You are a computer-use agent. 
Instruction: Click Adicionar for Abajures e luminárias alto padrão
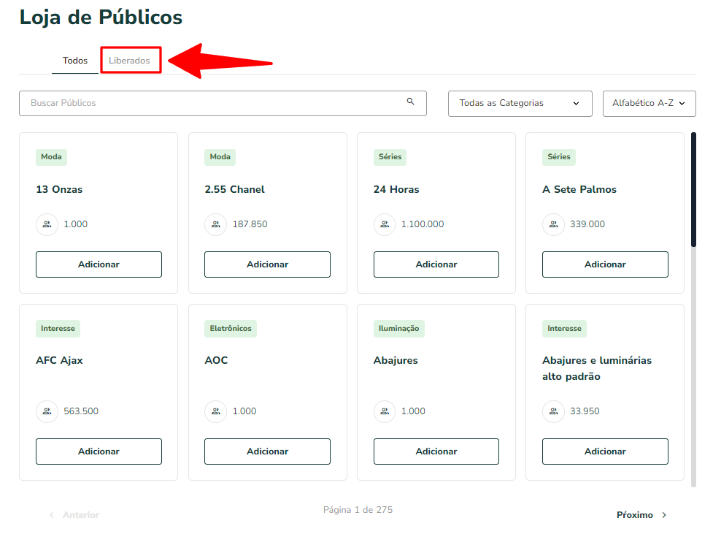[605, 451]
